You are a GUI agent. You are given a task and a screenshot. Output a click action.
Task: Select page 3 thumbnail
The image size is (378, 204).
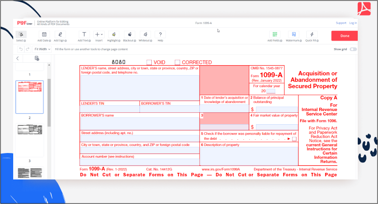click(x=30, y=140)
